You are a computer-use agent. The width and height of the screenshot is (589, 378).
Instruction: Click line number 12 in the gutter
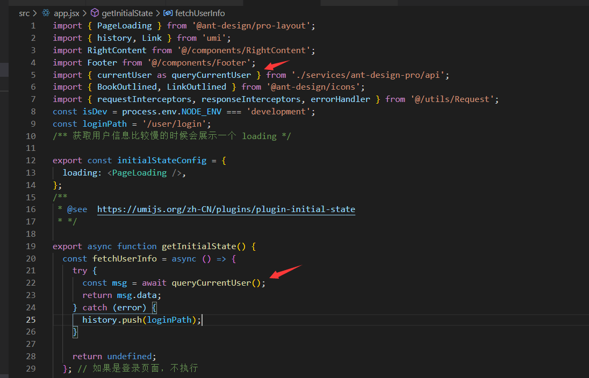pyautogui.click(x=31, y=161)
